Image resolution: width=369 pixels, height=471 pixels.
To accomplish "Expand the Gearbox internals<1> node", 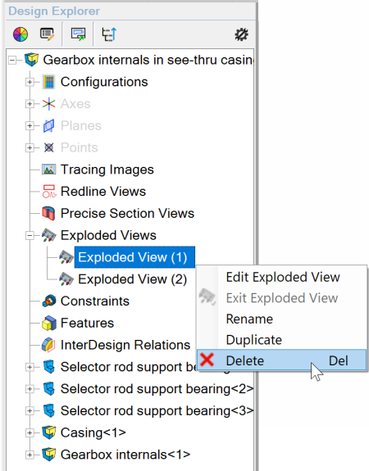I will 30,455.
